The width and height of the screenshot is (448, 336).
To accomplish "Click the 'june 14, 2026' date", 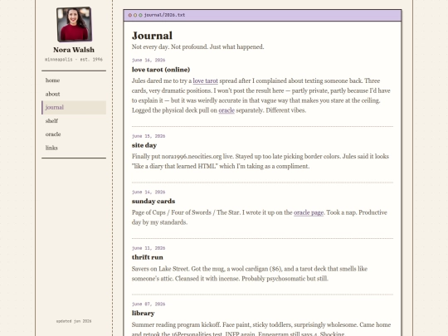I will [x=149, y=192].
